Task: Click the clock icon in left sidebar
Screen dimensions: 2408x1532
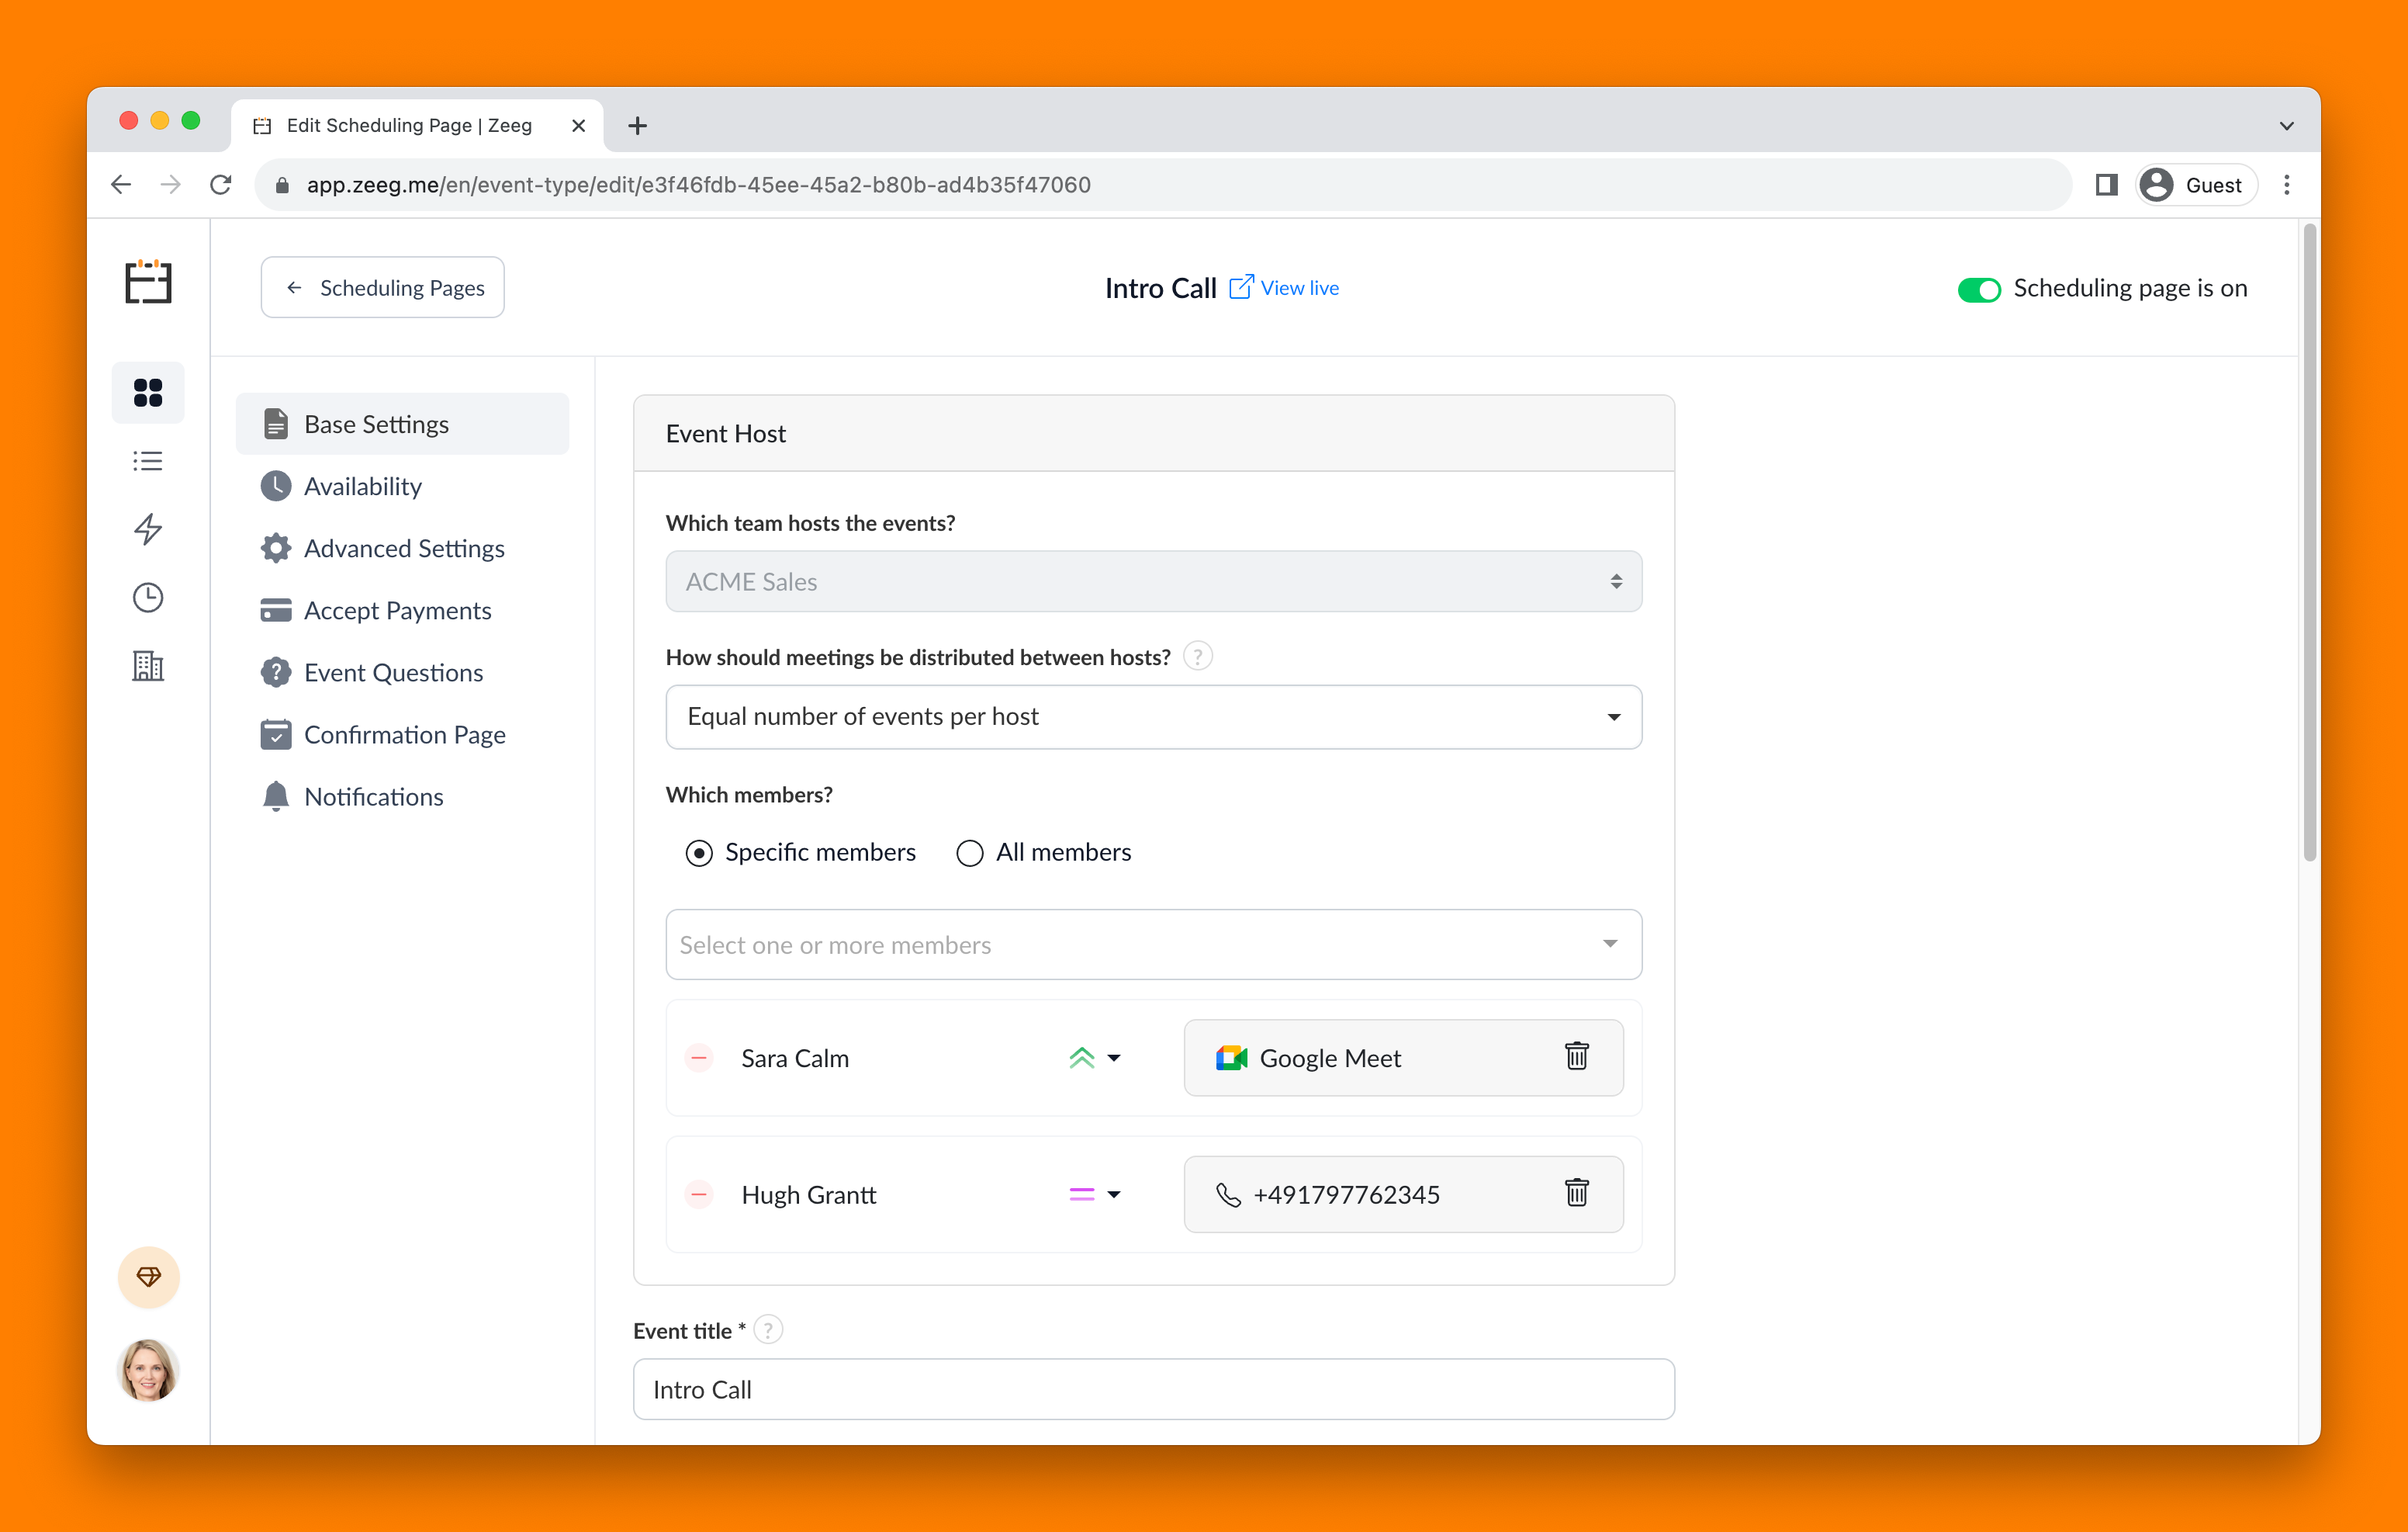Action: pyautogui.click(x=148, y=598)
